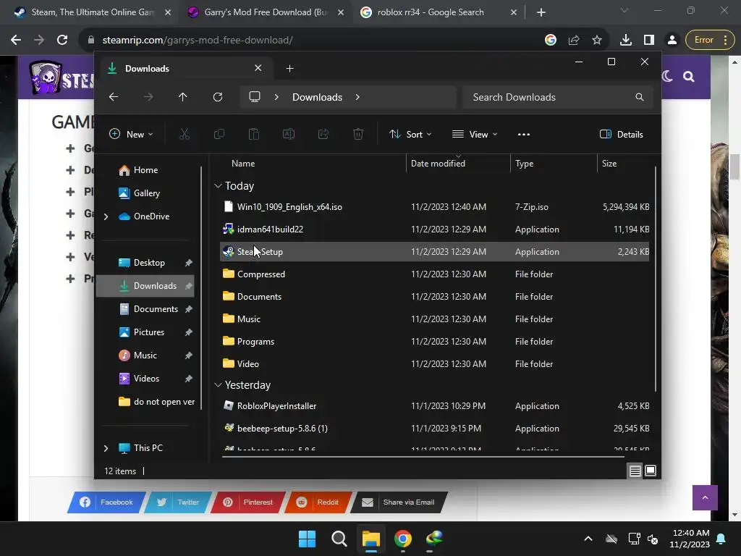Screen dimensions: 741x556
Task: Open a new Chrome tab
Action: pyautogui.click(x=541, y=12)
